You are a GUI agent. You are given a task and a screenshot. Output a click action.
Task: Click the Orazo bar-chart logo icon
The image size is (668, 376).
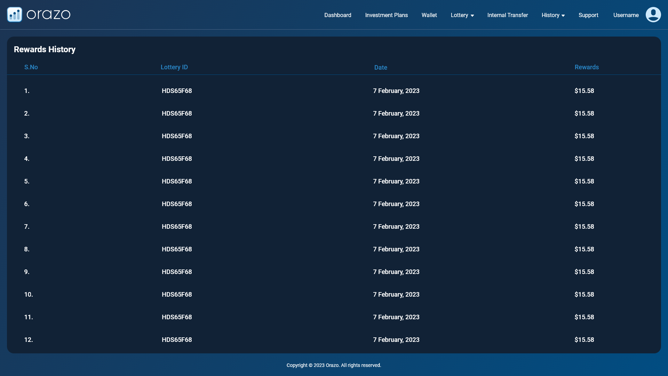point(15,15)
